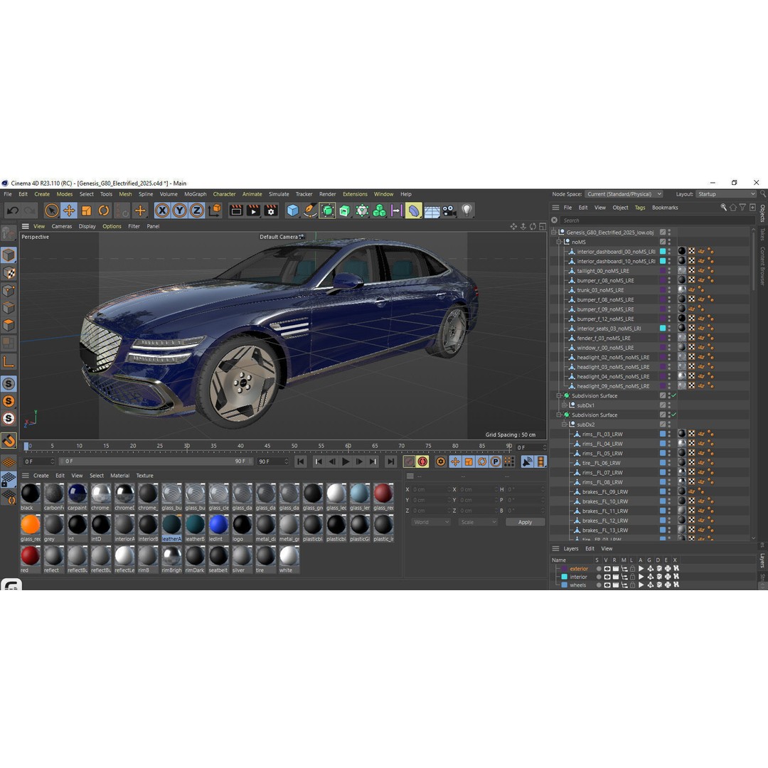768x768 pixels.
Task: Click Render View clapperboard icon
Action: coord(236,210)
